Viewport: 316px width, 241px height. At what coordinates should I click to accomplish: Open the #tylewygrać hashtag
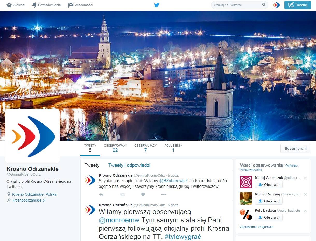point(183,237)
